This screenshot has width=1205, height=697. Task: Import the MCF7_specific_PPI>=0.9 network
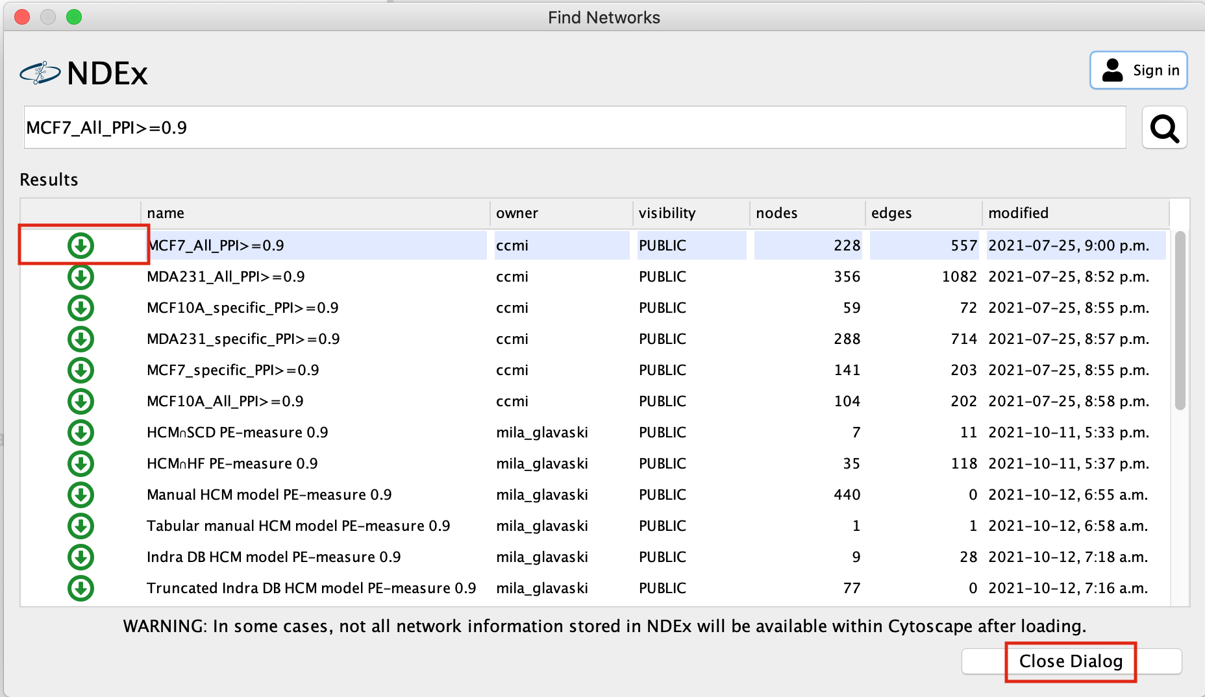click(x=81, y=370)
